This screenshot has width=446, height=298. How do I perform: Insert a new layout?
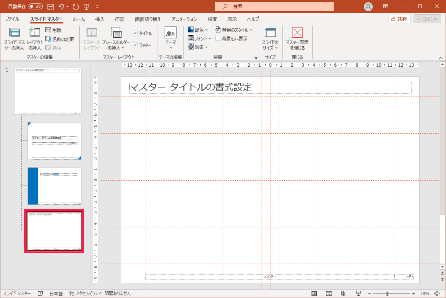coord(35,39)
